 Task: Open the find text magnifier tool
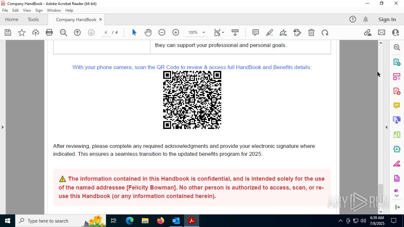63,32
